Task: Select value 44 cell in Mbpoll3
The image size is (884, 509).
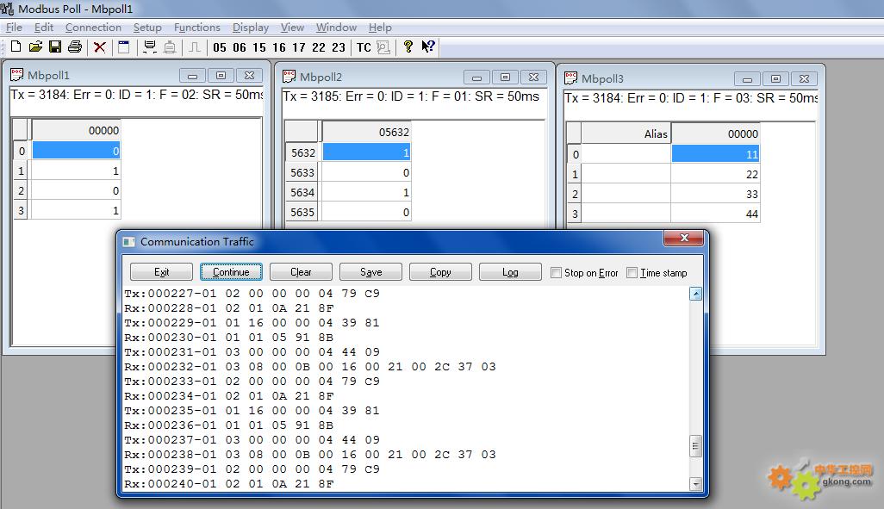Action: point(715,214)
